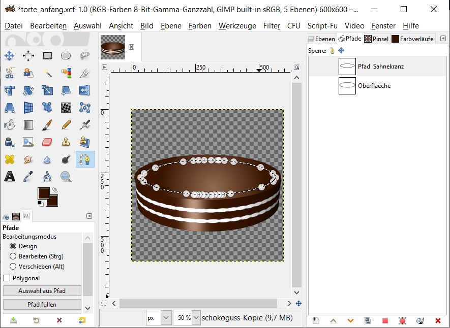Screen dimensions: 450x328
Task: Select the Bearbeiten (Strg) edit mode
Action: [x=14, y=256]
